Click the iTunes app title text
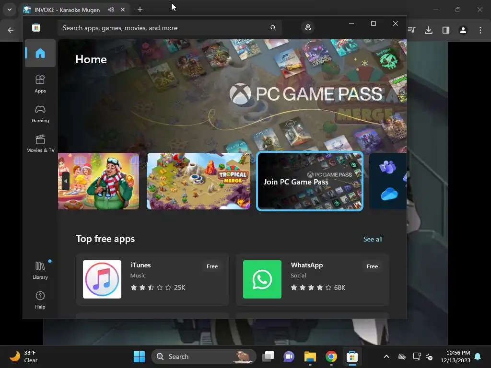The width and height of the screenshot is (491, 368). (x=140, y=265)
